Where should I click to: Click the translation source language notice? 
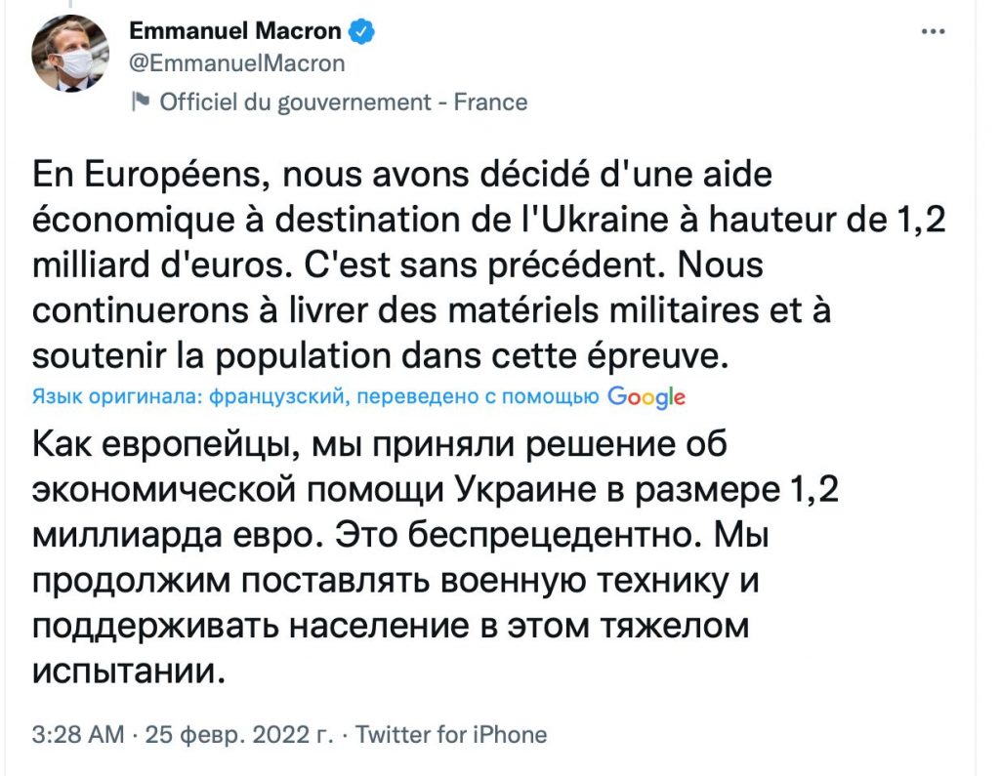tap(315, 396)
